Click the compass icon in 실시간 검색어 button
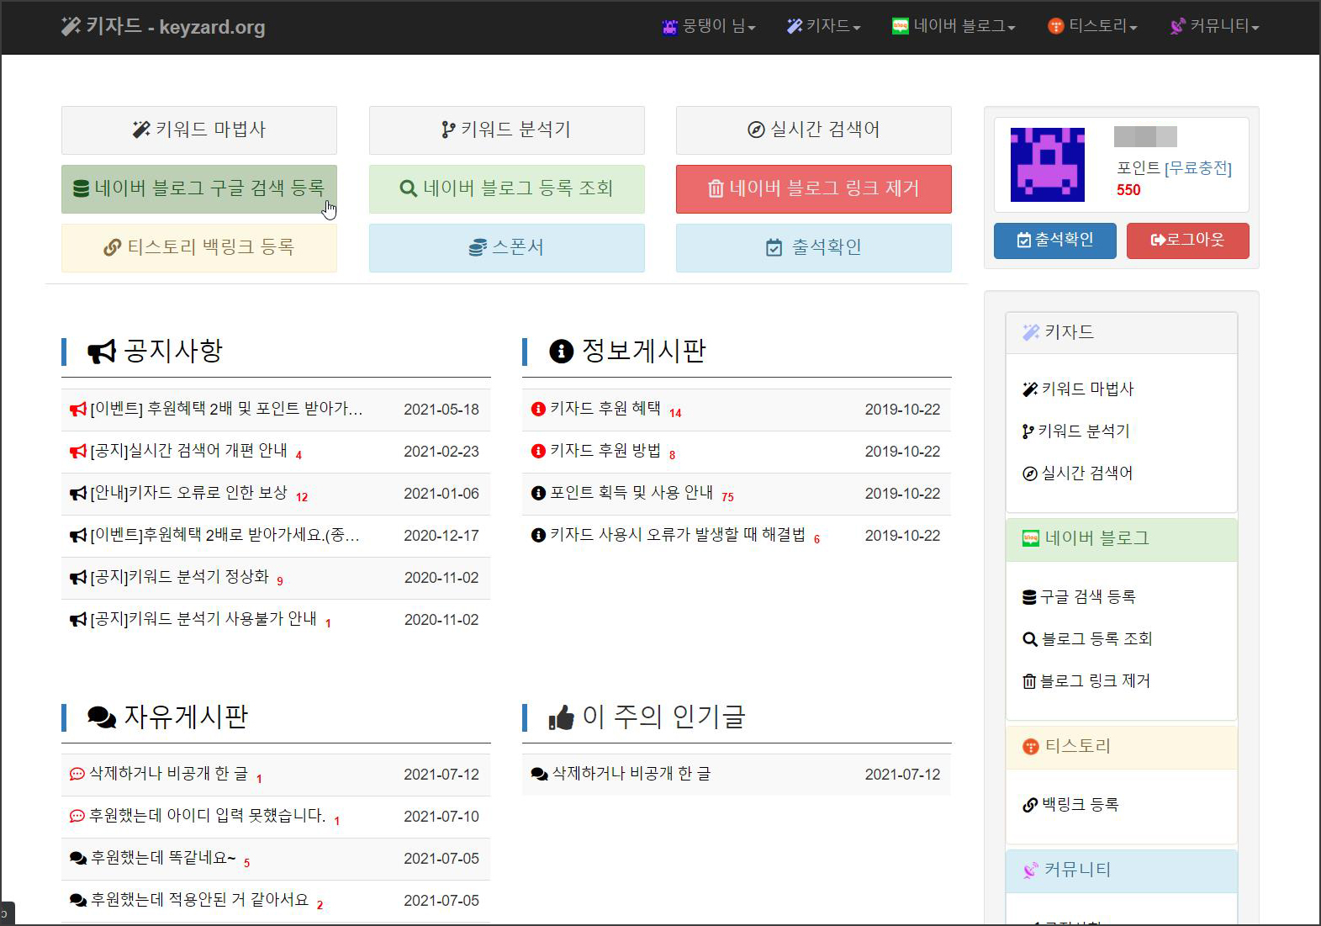1321x926 pixels. coord(756,130)
